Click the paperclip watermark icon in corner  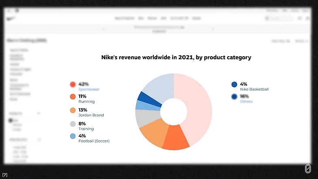point(308,169)
